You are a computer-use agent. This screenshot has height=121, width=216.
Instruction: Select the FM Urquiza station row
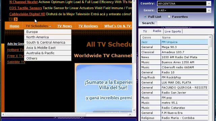174,42
